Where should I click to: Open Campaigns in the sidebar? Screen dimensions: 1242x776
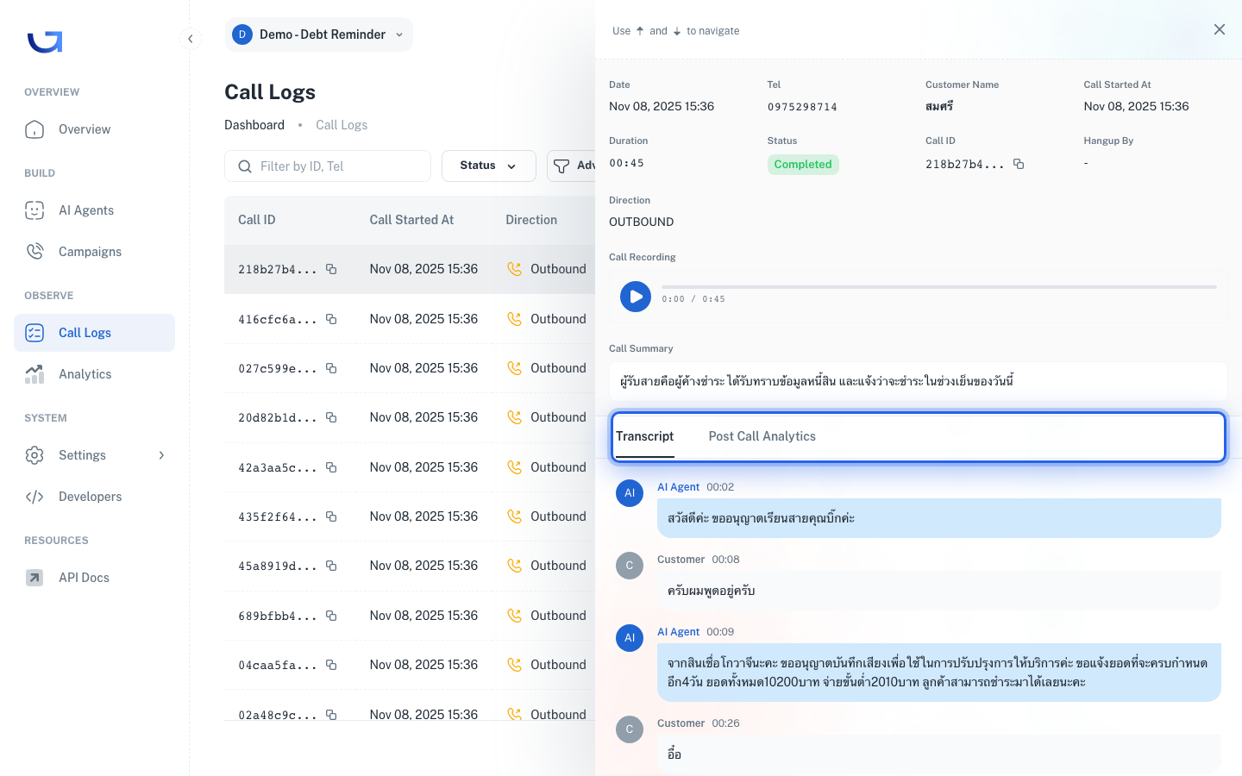point(94,252)
